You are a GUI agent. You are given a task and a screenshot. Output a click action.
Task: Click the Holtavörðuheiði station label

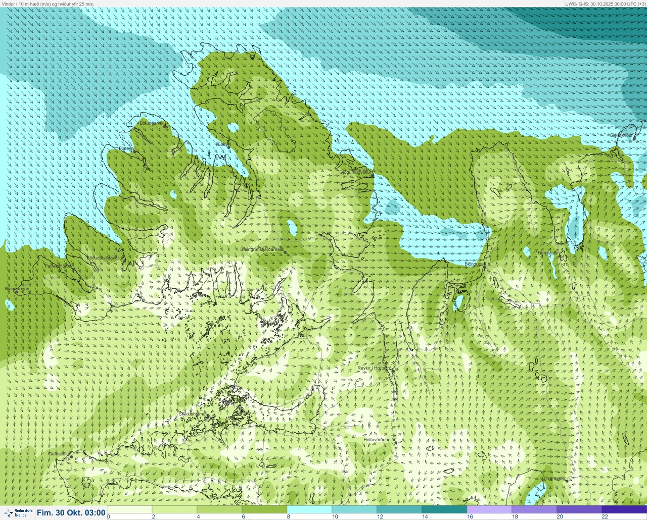[379, 439]
